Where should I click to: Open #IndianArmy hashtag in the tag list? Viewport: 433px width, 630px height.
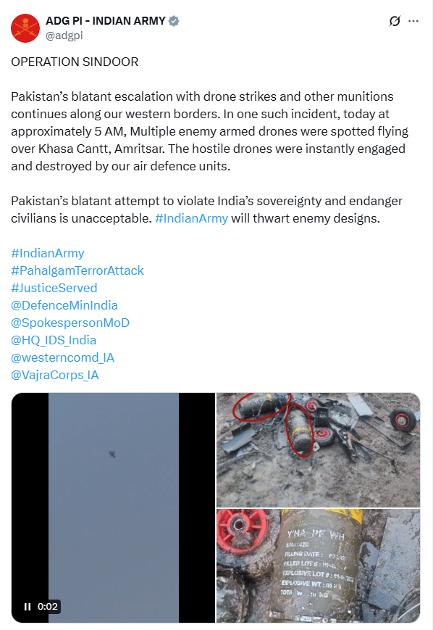(48, 253)
